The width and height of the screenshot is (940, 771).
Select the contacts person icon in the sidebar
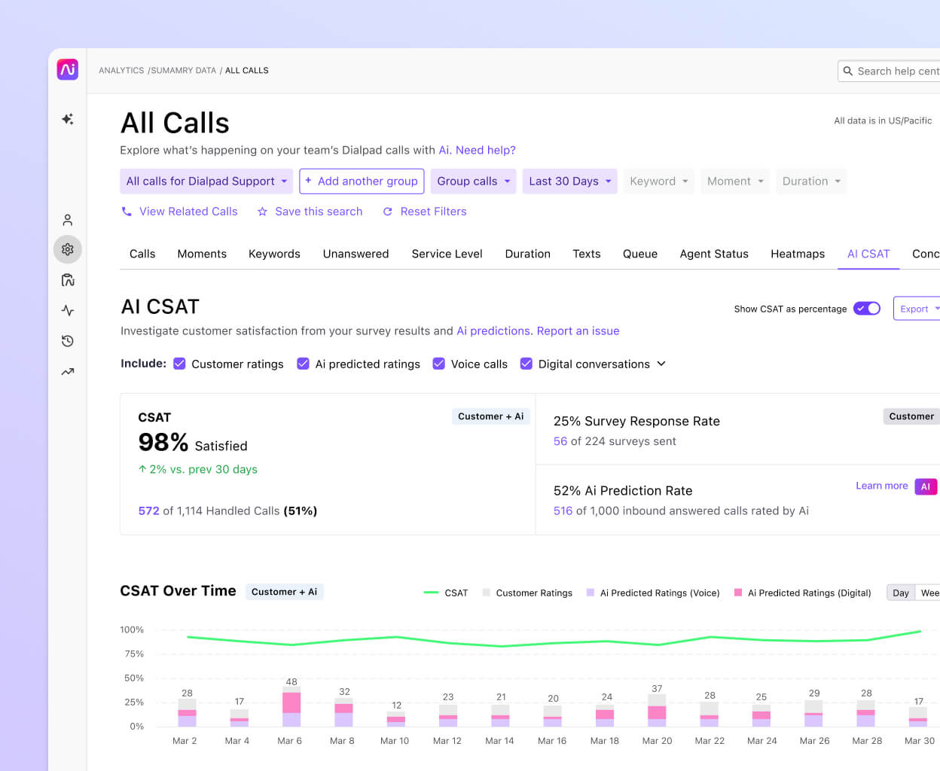(67, 219)
